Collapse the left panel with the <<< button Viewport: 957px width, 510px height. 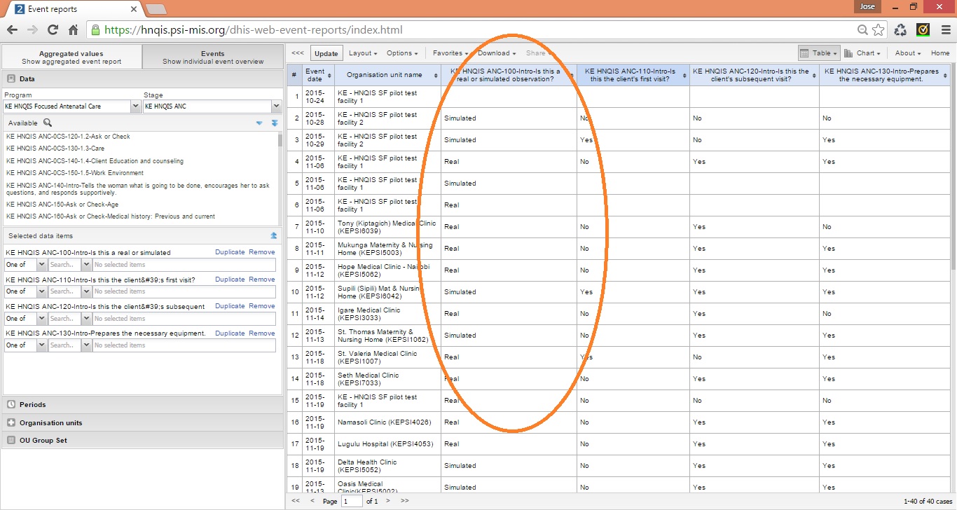point(298,53)
